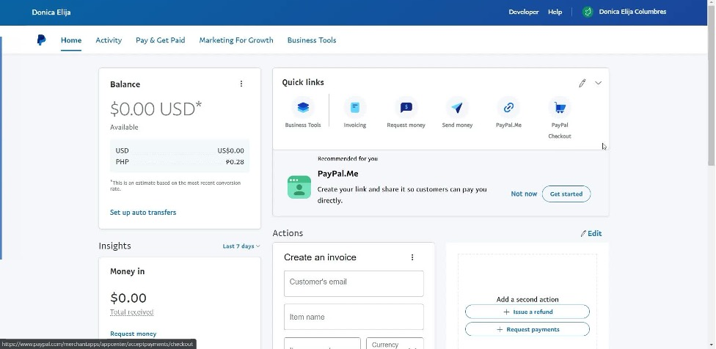This screenshot has width=716, height=349.
Task: Click the profile avatar icon
Action: coord(588,12)
